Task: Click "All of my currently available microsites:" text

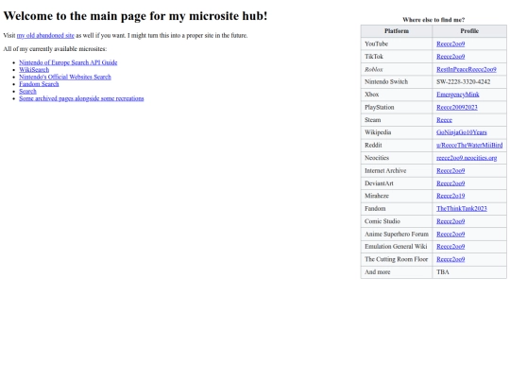Action: pyautogui.click(x=55, y=49)
